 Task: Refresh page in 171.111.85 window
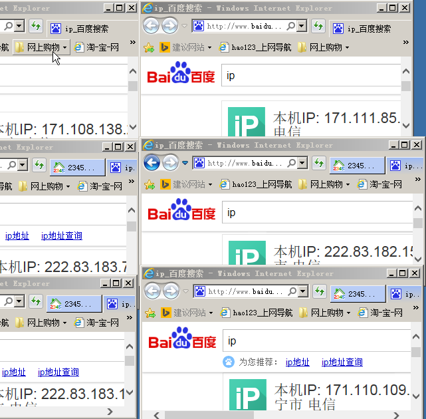coord(318,26)
